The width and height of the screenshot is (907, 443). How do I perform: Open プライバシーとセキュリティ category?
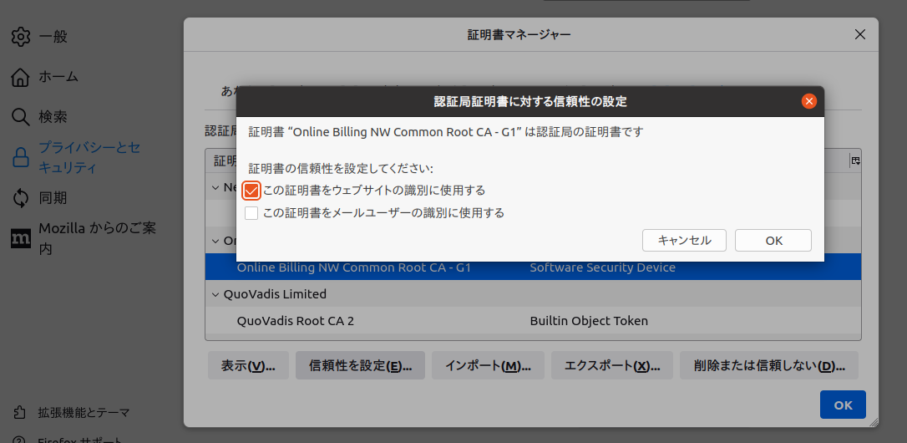tap(89, 157)
